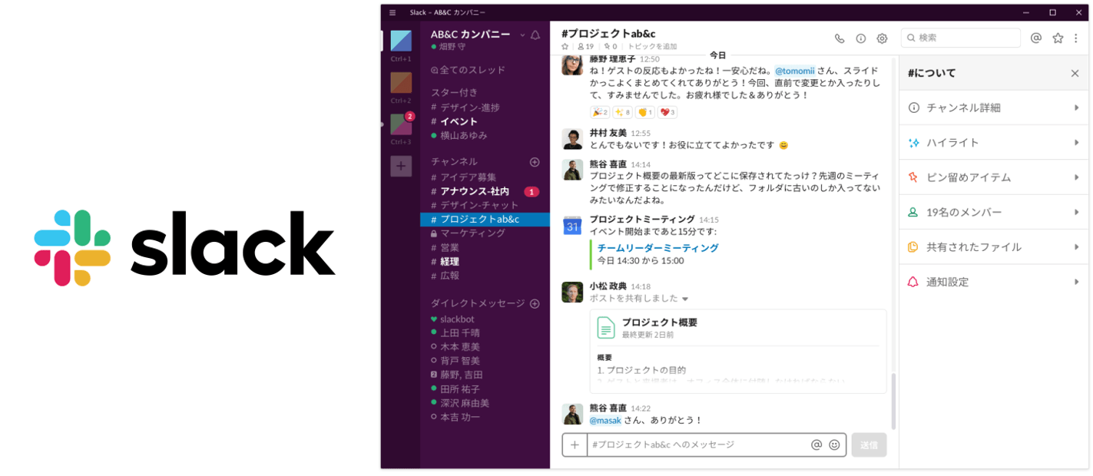This screenshot has width=1093, height=476.
Task: Switch to 全てのスレッド view
Action: coord(469,69)
